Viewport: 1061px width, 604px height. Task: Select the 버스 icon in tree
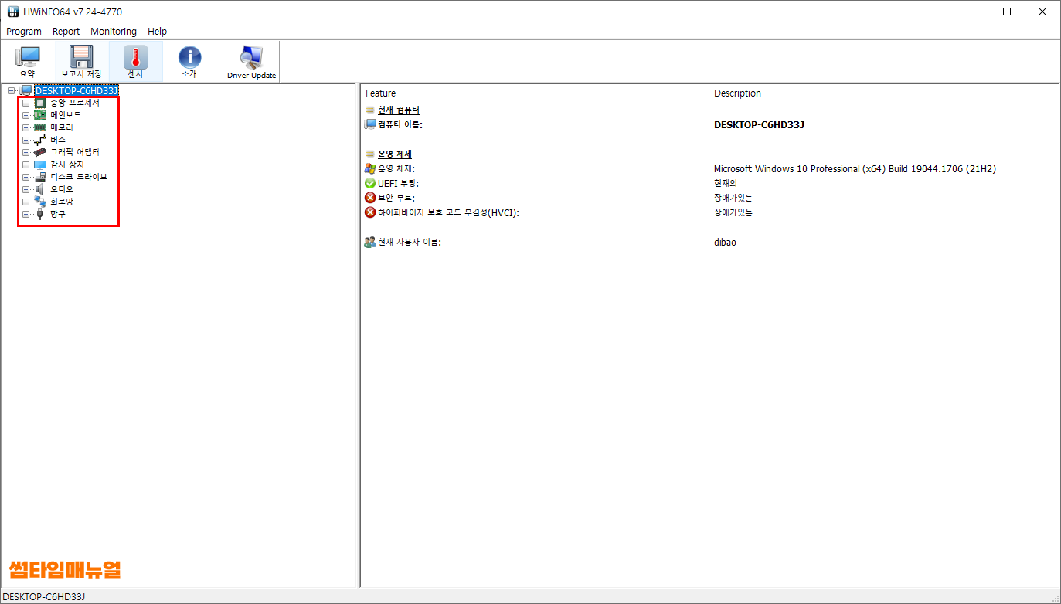(40, 140)
